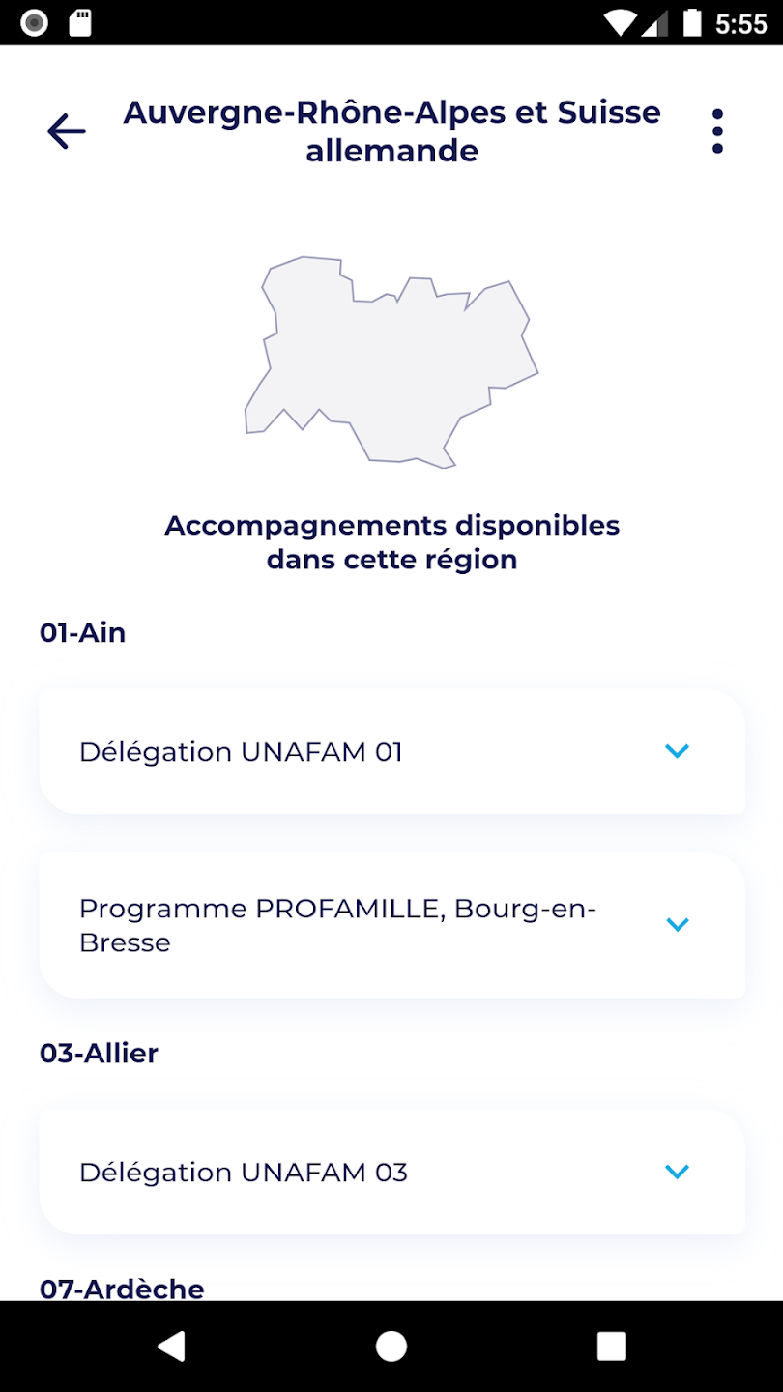Tap the circular recording notification icon
Viewport: 783px width, 1392px height.
pos(34,23)
